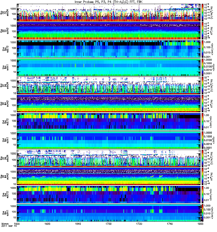Screen dimensions: 217x232
Task: Click inside the tha fff edc34 spectrogram
Action: (108, 12)
